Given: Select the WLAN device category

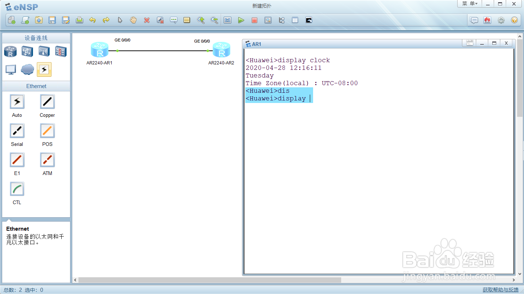Looking at the screenshot, I should pos(44,51).
